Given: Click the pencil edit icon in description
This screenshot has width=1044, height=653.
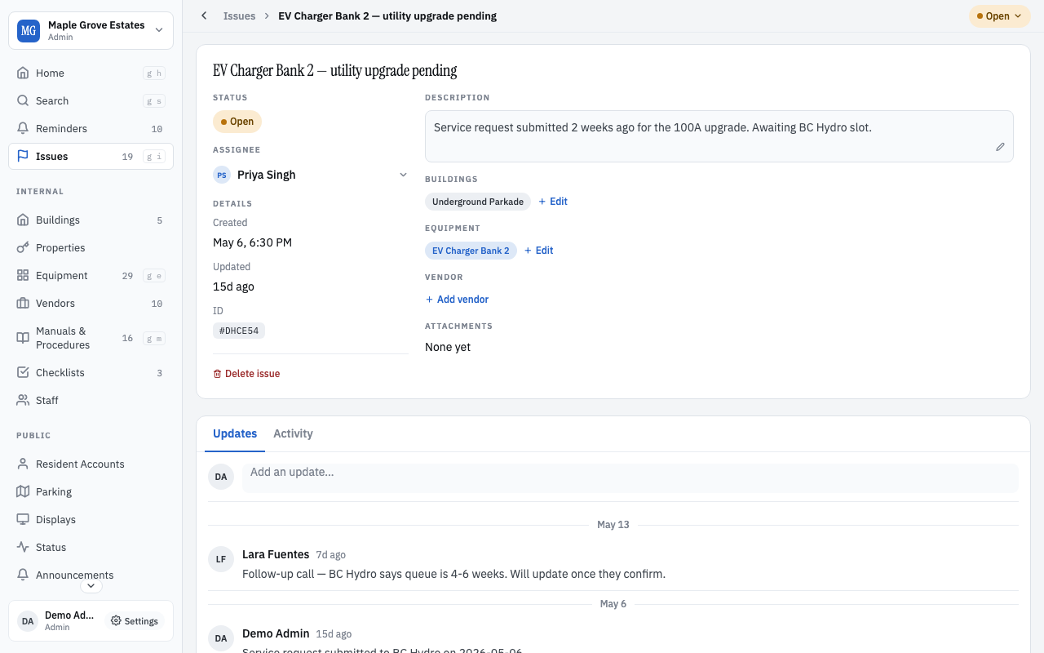Looking at the screenshot, I should point(1000,147).
